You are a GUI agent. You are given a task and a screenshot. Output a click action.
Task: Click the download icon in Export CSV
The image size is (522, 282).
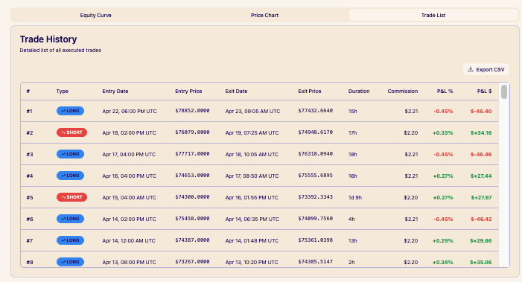tap(471, 69)
